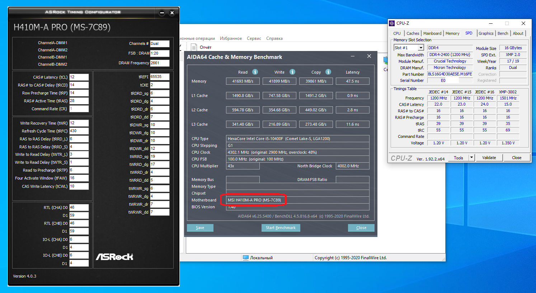Click the RAS# to CAS# Delay (tRCD) field
Screen dimensions: 536x293
click(79, 85)
